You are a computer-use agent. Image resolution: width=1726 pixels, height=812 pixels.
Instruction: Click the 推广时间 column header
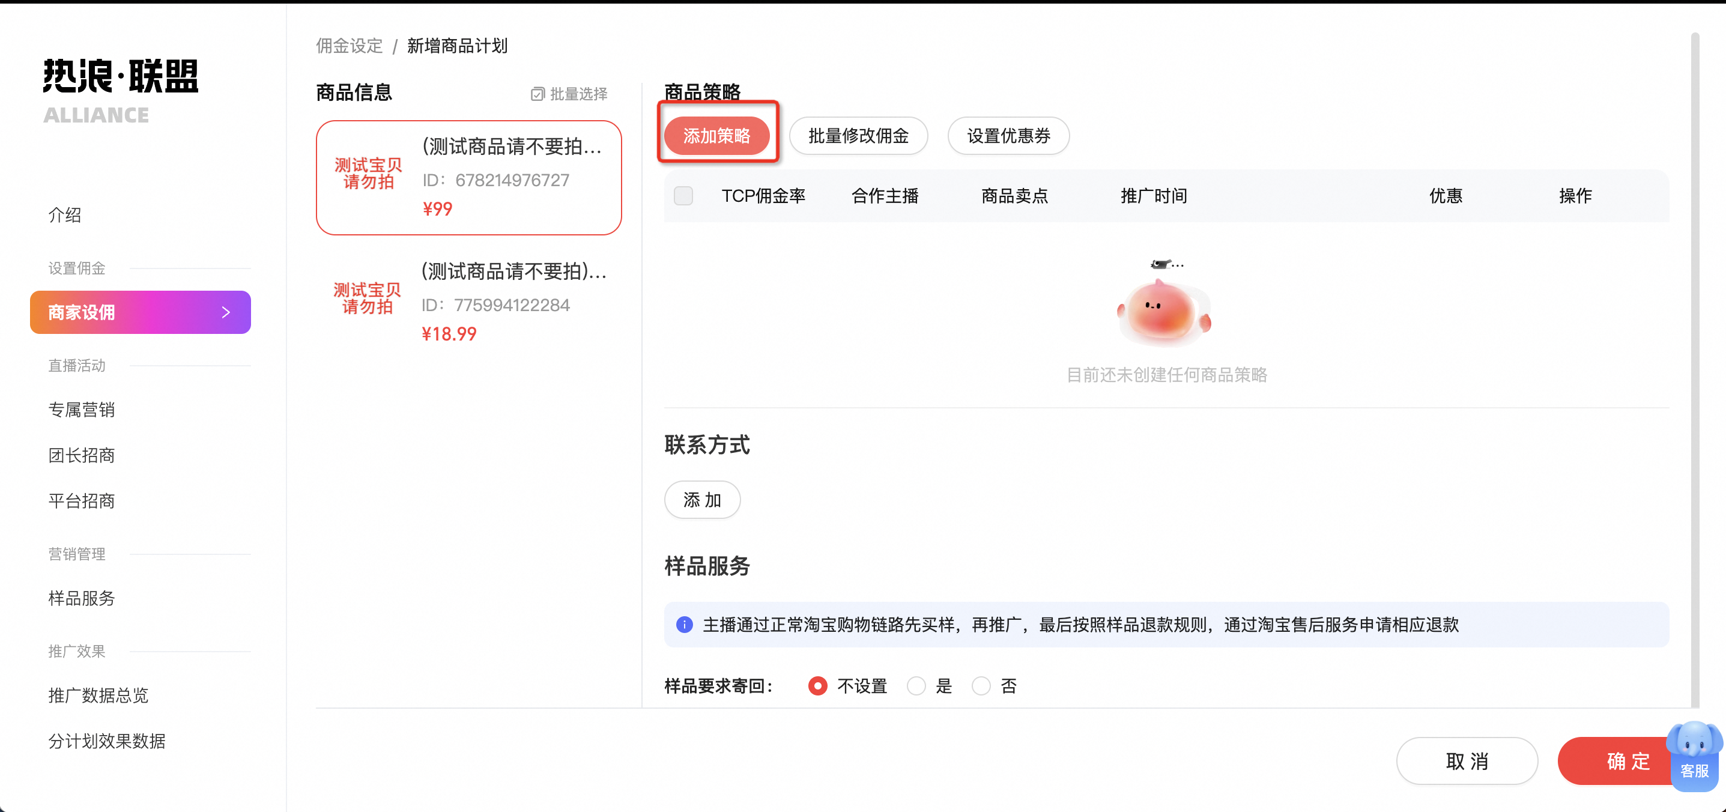point(1154,196)
